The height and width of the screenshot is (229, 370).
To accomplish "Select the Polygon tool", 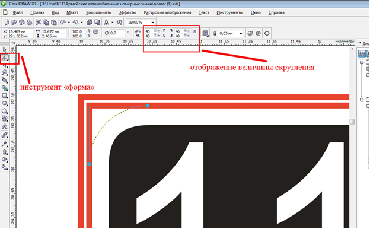I will (x=5, y=111).
